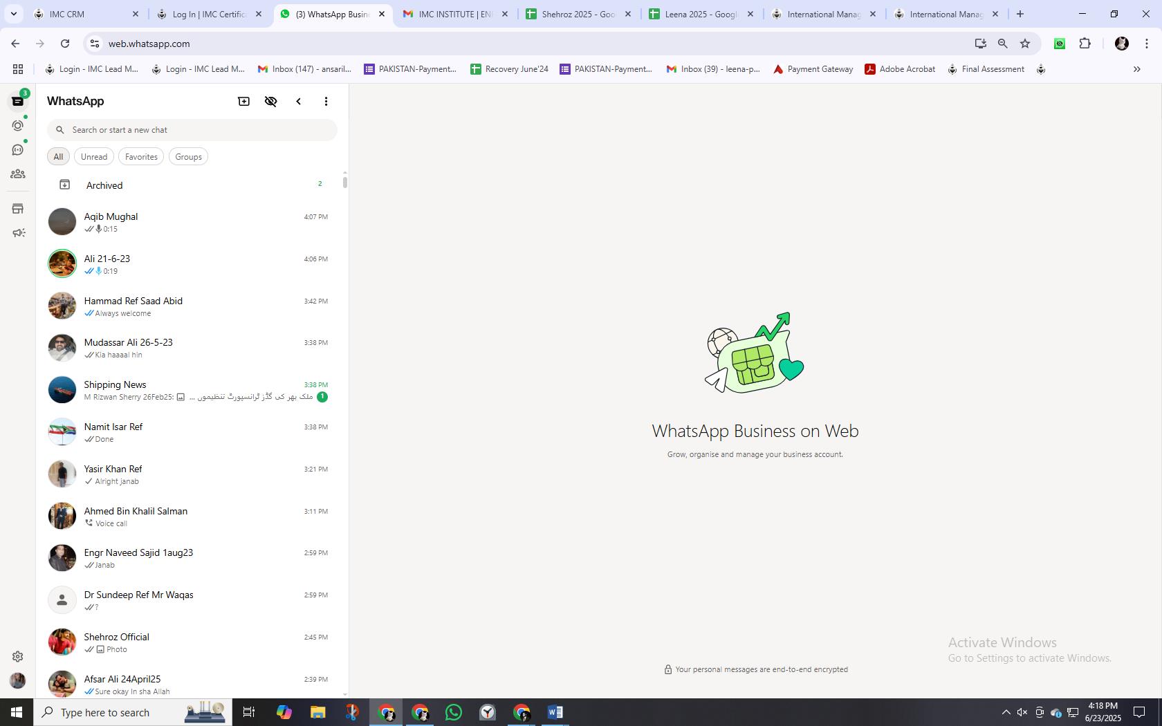Click the Search or start a new chat field

(x=192, y=130)
